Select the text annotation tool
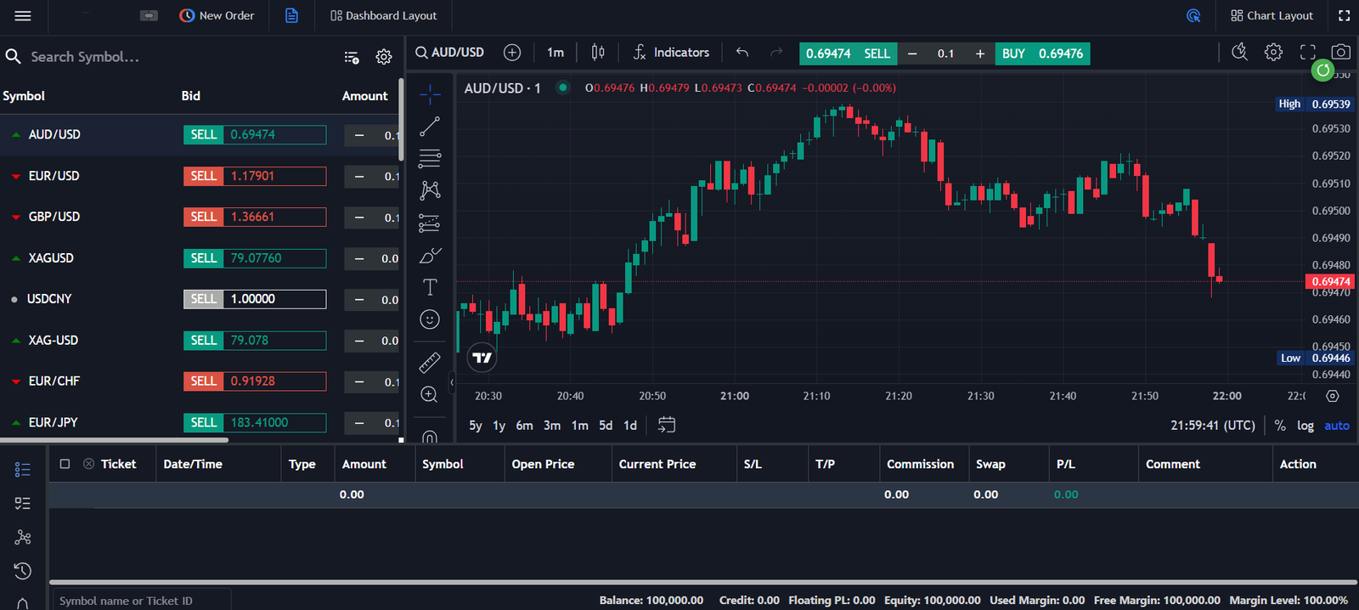The width and height of the screenshot is (1359, 610). point(430,287)
